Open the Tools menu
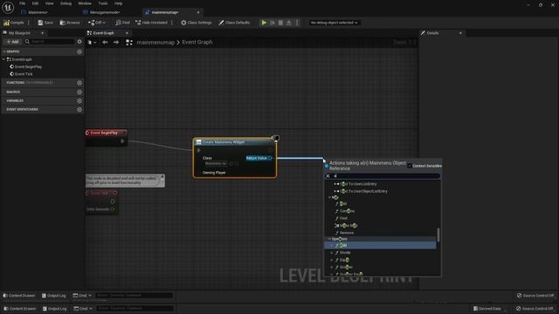Screen dimensions: 559x314 [x=103, y=3]
